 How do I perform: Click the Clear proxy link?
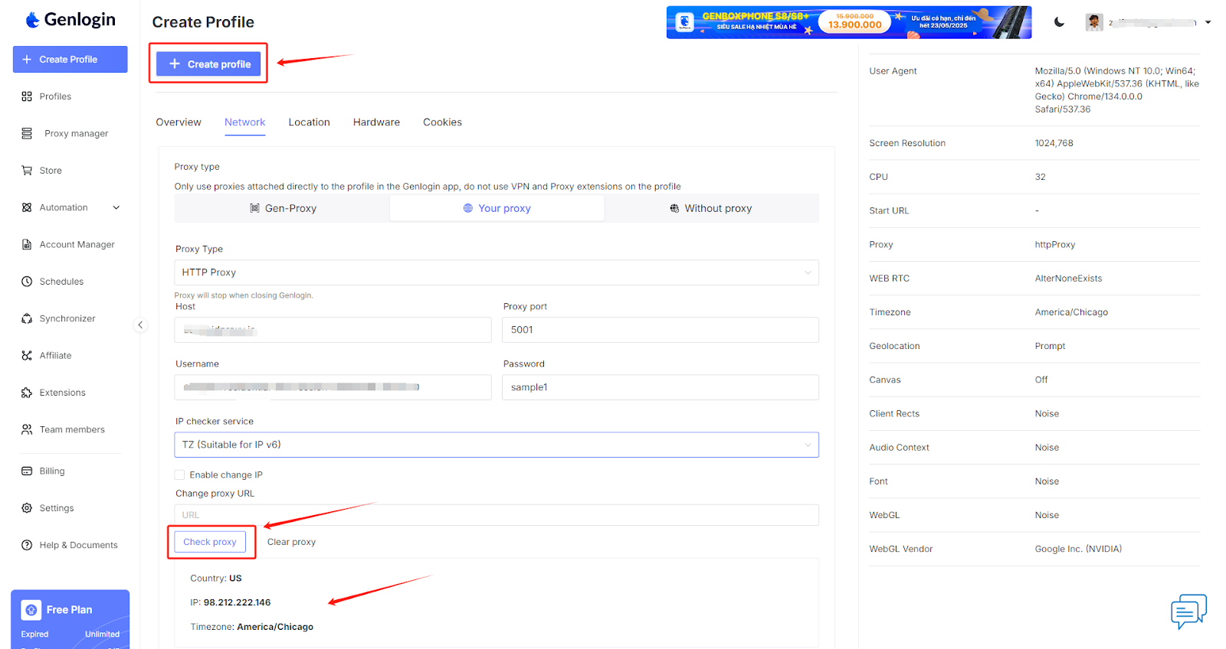click(x=291, y=542)
